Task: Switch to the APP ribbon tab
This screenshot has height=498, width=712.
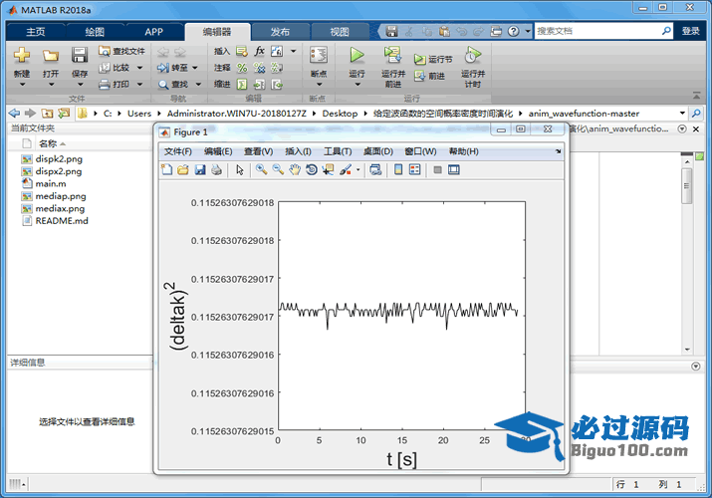Action: click(x=154, y=31)
